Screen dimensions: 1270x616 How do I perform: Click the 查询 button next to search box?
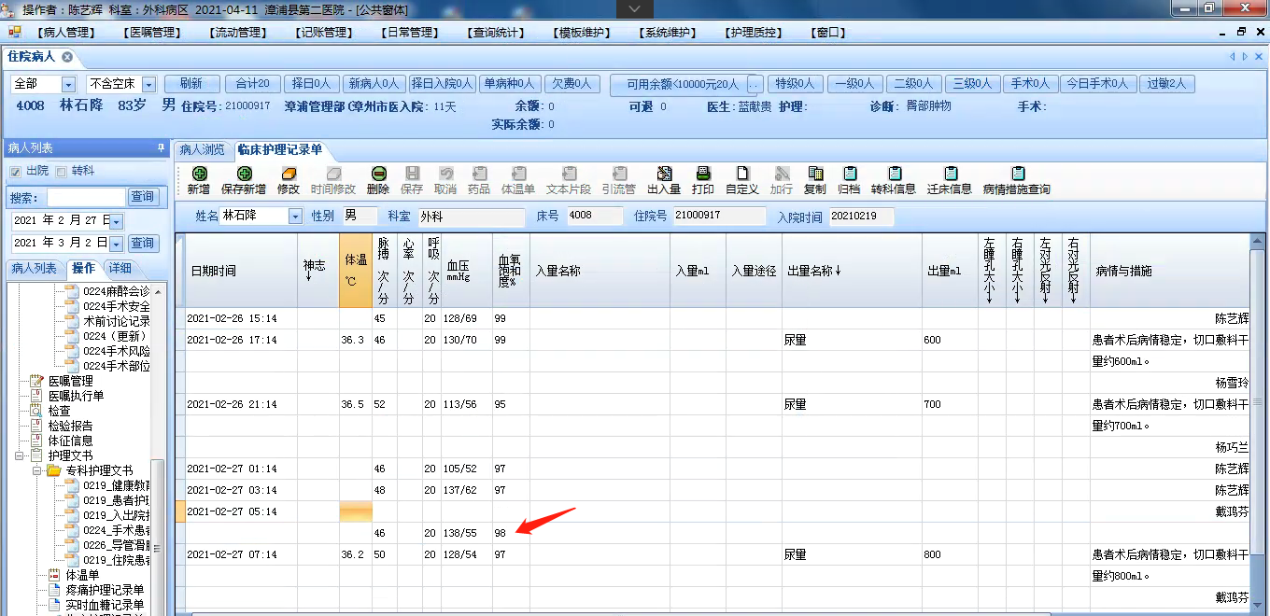[142, 197]
